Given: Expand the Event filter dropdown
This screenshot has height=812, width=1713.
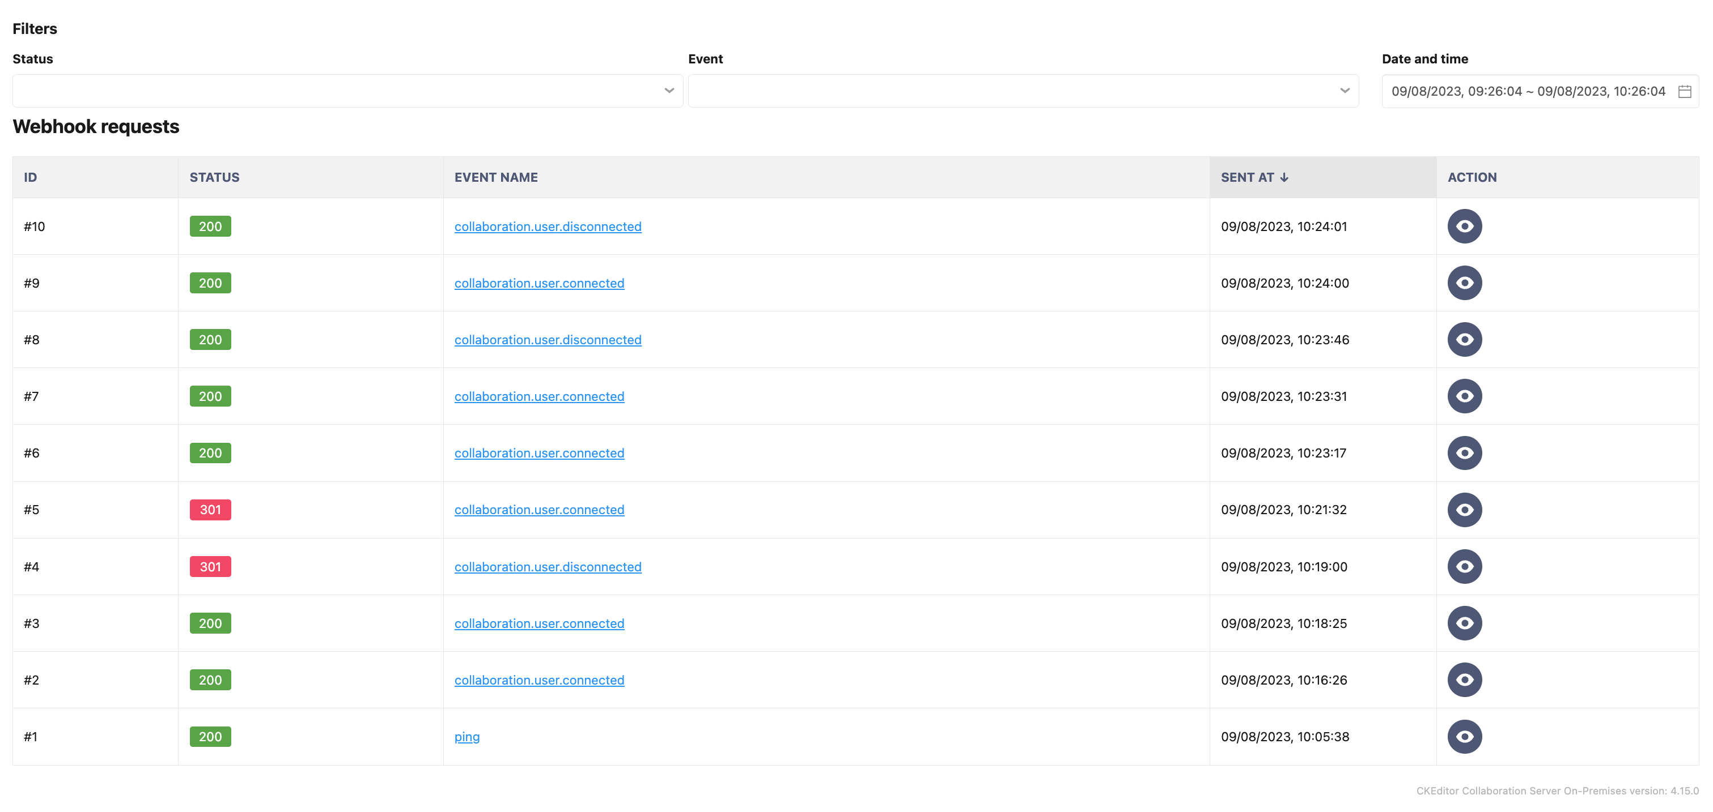Looking at the screenshot, I should tap(1023, 91).
